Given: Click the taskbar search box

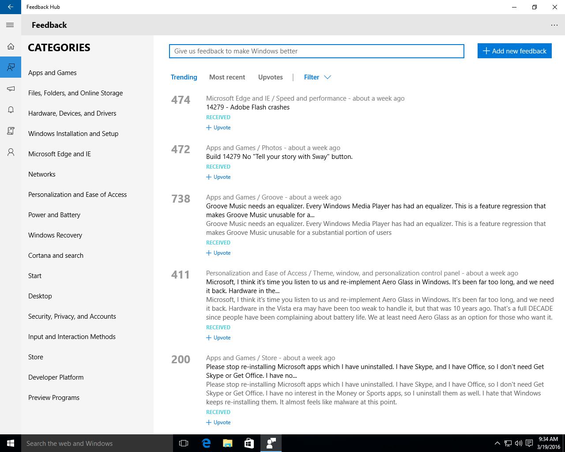Looking at the screenshot, I should click(97, 443).
